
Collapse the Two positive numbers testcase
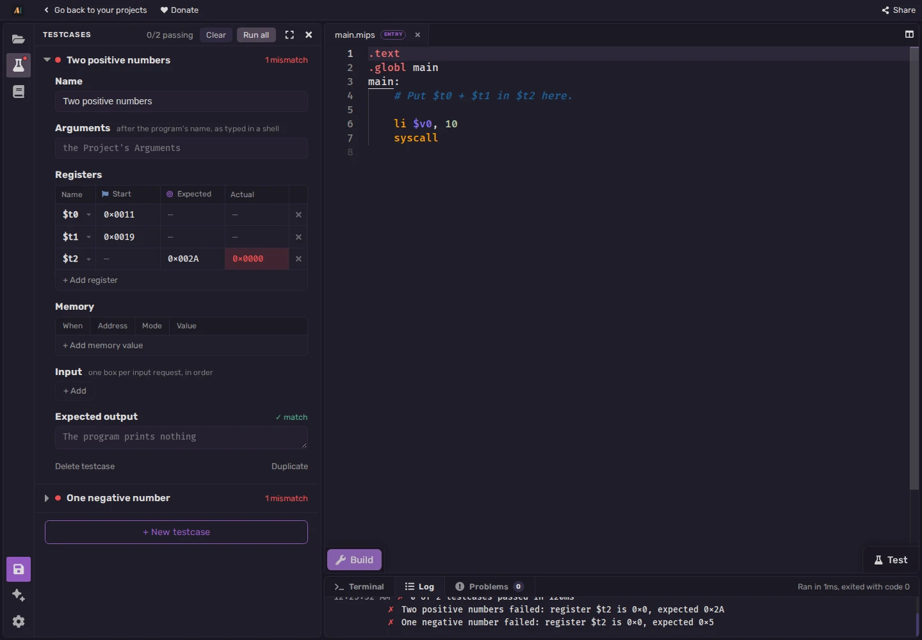(x=47, y=60)
